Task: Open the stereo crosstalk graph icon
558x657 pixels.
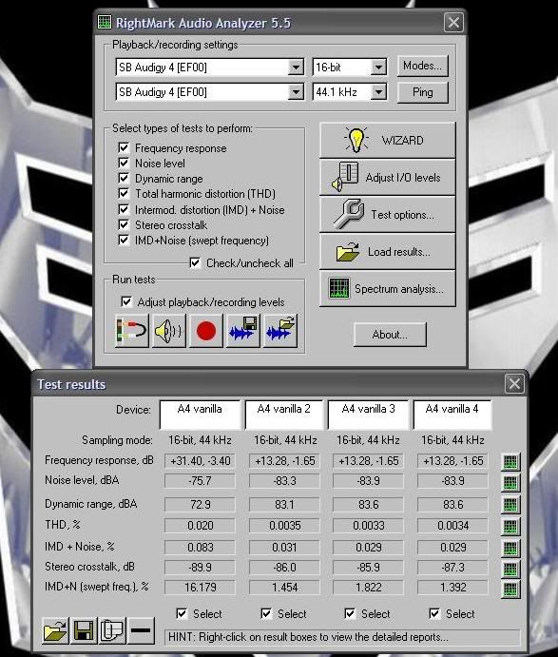Action: click(x=510, y=569)
